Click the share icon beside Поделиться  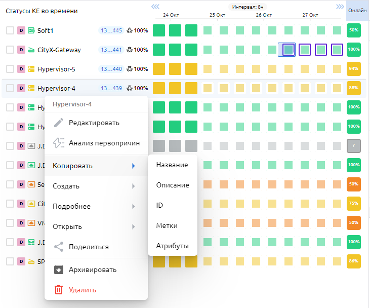click(59, 247)
